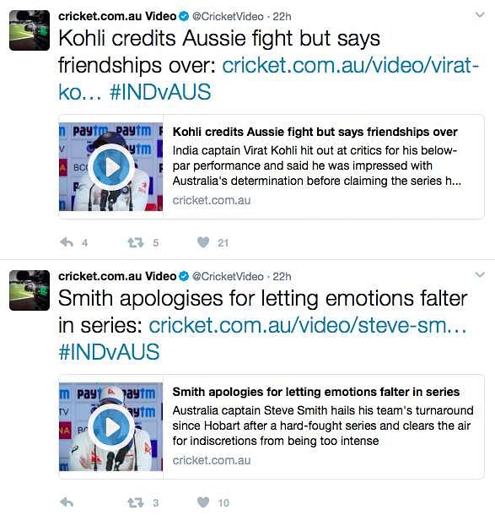Image resolution: width=495 pixels, height=515 pixels.
Task: Open the card titled 'Kohli credits Aussie fight'
Action: coord(272,166)
